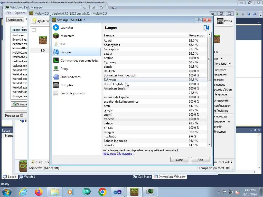This screenshot has width=263, height=197.
Task: Select the Minecraft grass block icon
Action: tap(56, 36)
